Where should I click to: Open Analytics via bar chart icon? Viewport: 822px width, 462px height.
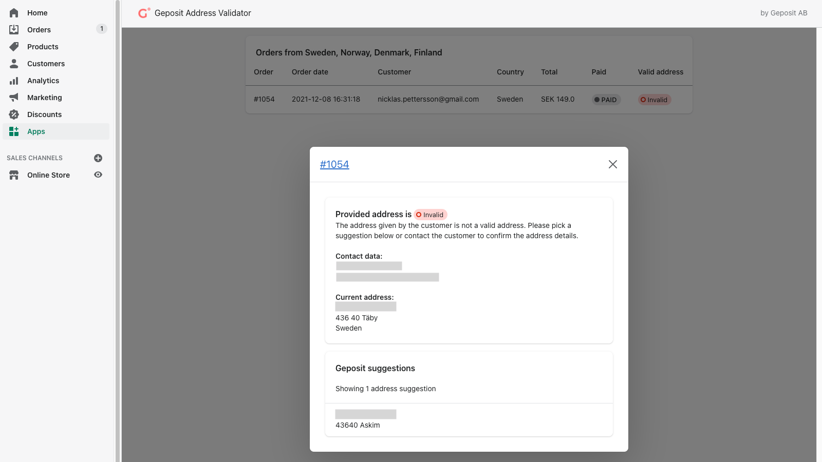(x=14, y=81)
